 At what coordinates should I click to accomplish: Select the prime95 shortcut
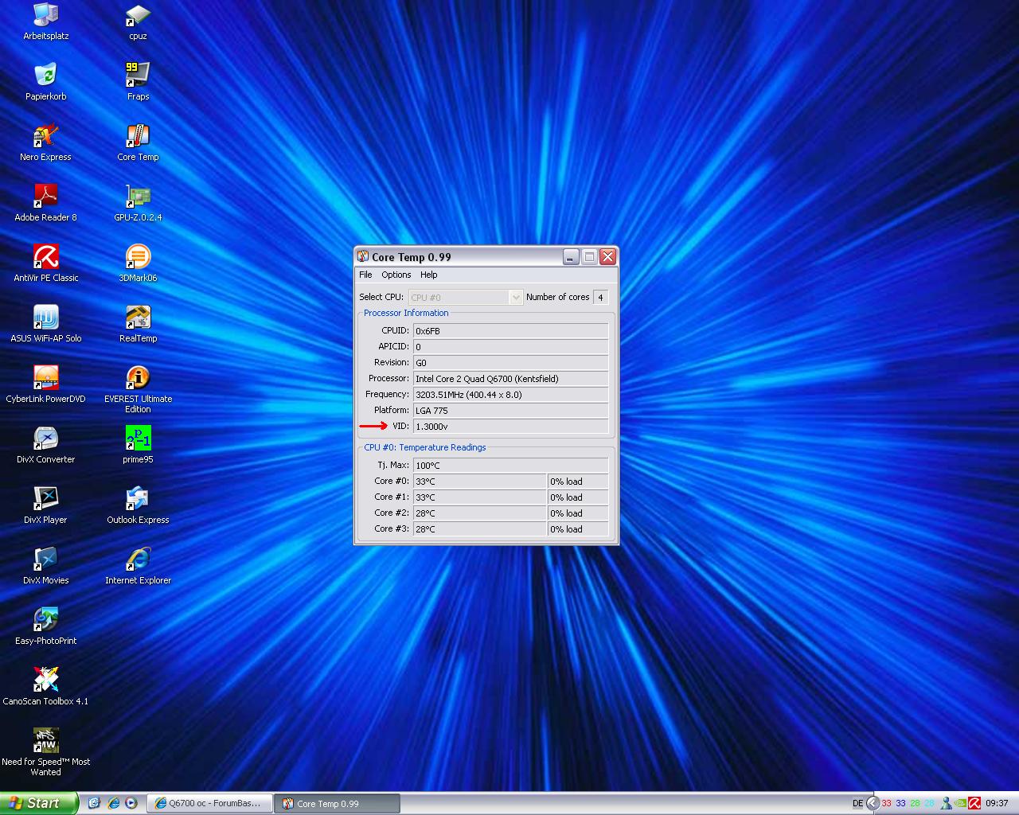click(138, 445)
